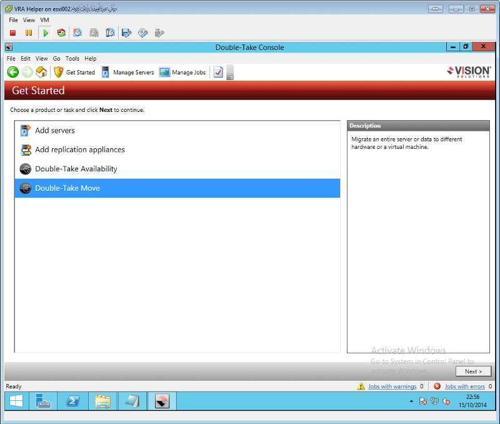Screen dimensions: 500x424
Task: Select Double-Take Availability
Action: point(177,169)
